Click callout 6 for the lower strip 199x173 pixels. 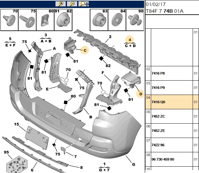click(32, 170)
